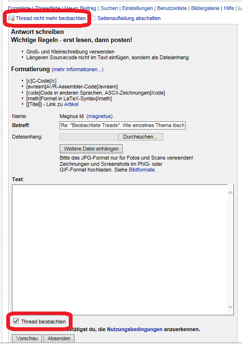Open the 'magnetus' user profile link
Image resolution: width=242 pixels, height=344 pixels.
[100, 116]
